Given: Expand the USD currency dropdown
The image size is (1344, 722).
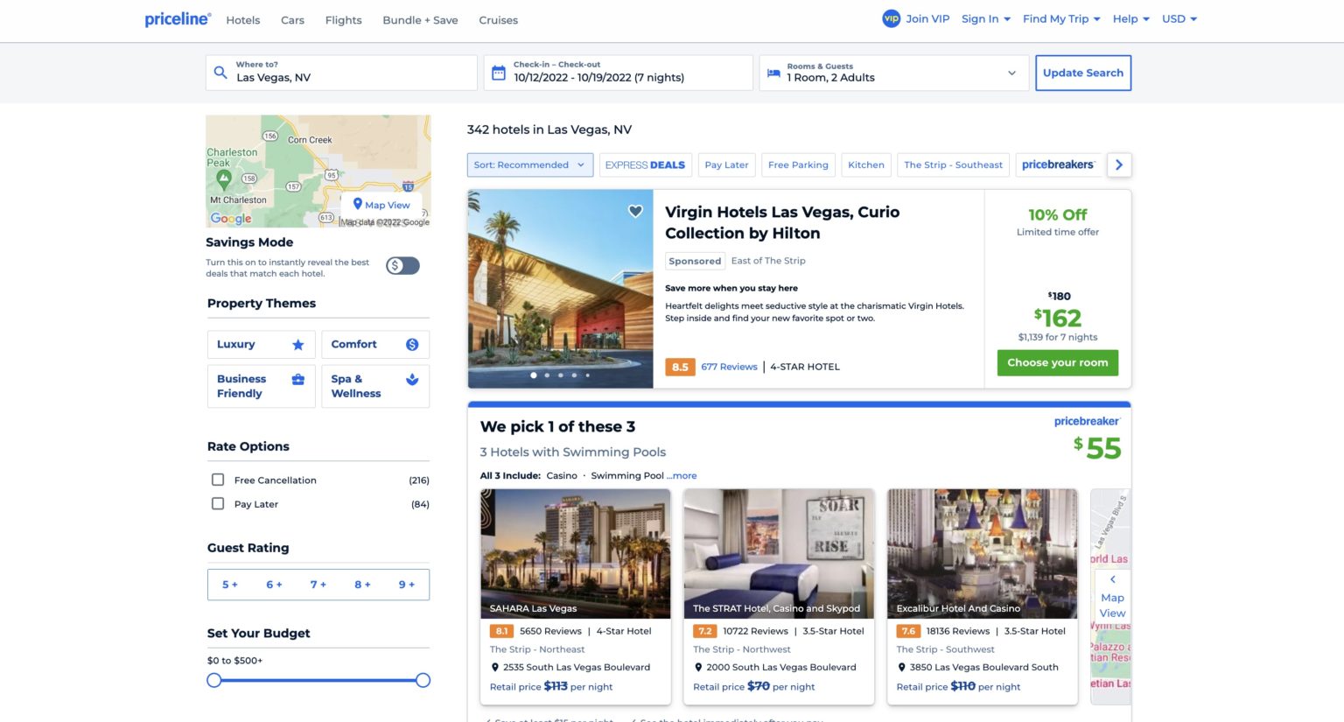Looking at the screenshot, I should click(x=1179, y=18).
